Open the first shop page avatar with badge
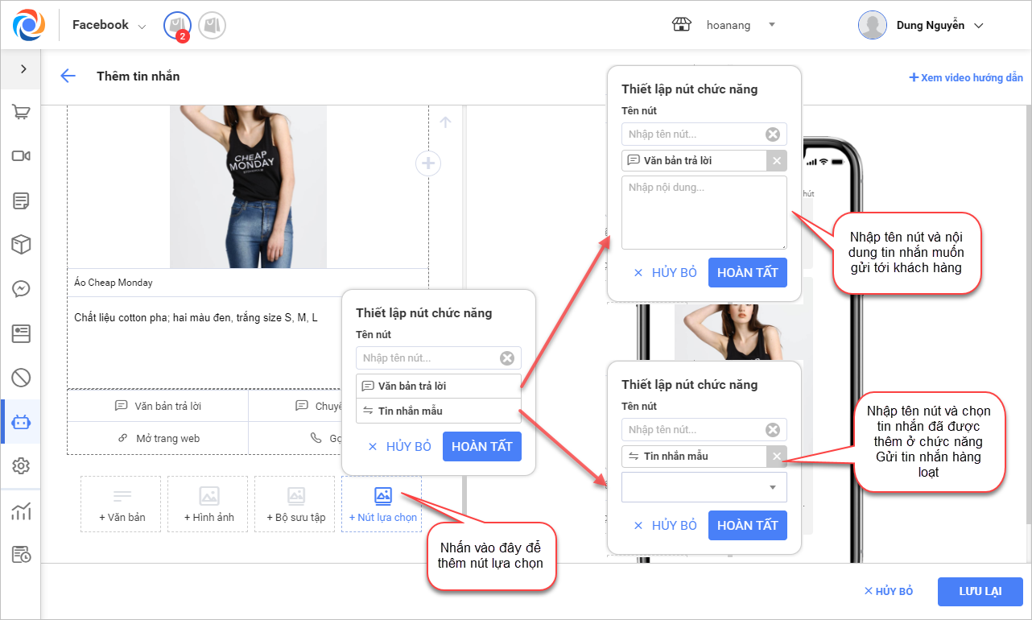The height and width of the screenshot is (620, 1032). pos(177,26)
